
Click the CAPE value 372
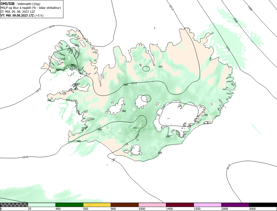click(x=73, y=65)
